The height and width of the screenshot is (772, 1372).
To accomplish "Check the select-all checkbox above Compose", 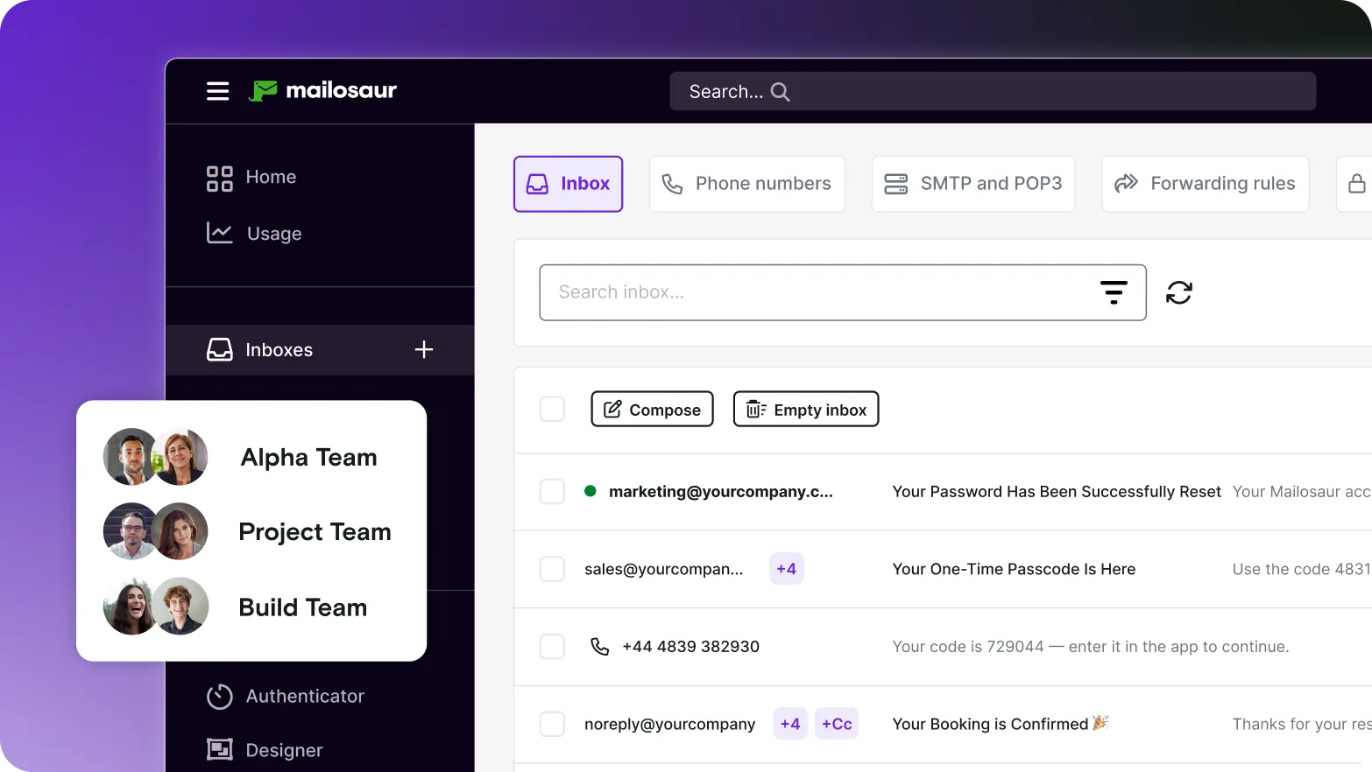I will (552, 409).
